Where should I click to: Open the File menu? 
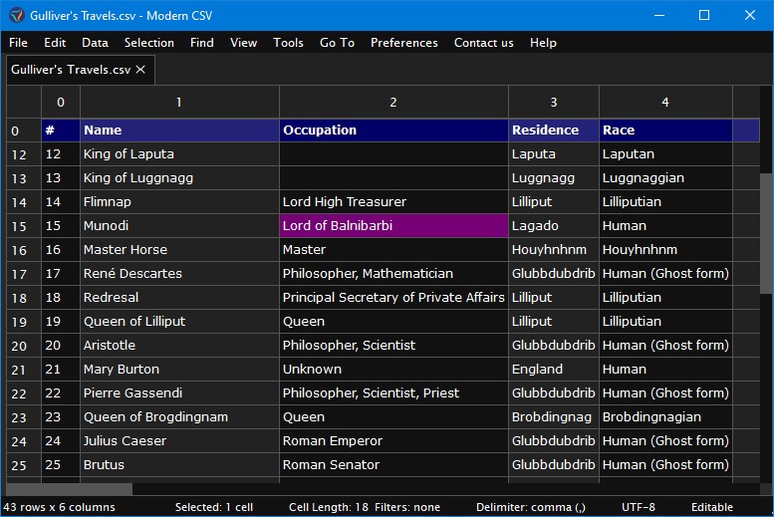(18, 43)
